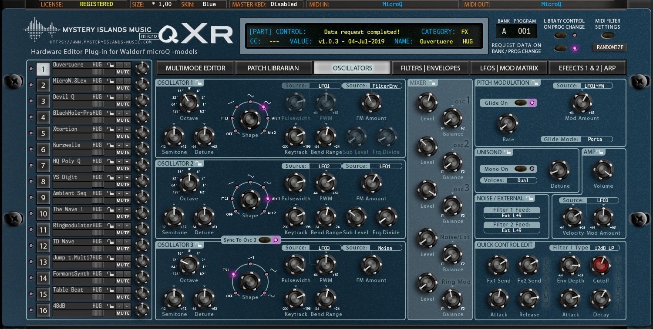Click the lock icon beside PITCH MODULATION header
This screenshot has width=653, height=329.
(x=536, y=83)
